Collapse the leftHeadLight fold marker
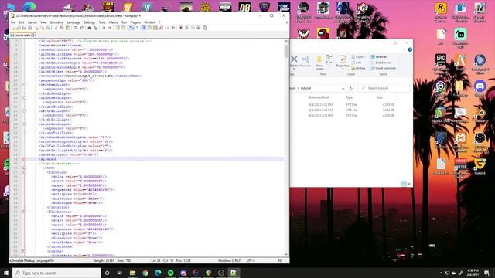Image resolution: width=495 pixels, height=278 pixels. [x=24, y=85]
